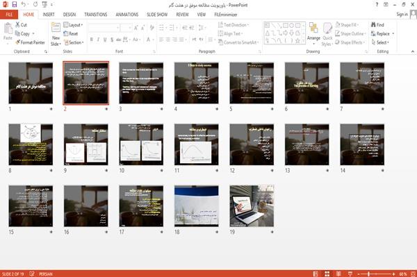This screenshot has width=417, height=277.
Task: Click spell check icon in status bar
Action: [32, 274]
